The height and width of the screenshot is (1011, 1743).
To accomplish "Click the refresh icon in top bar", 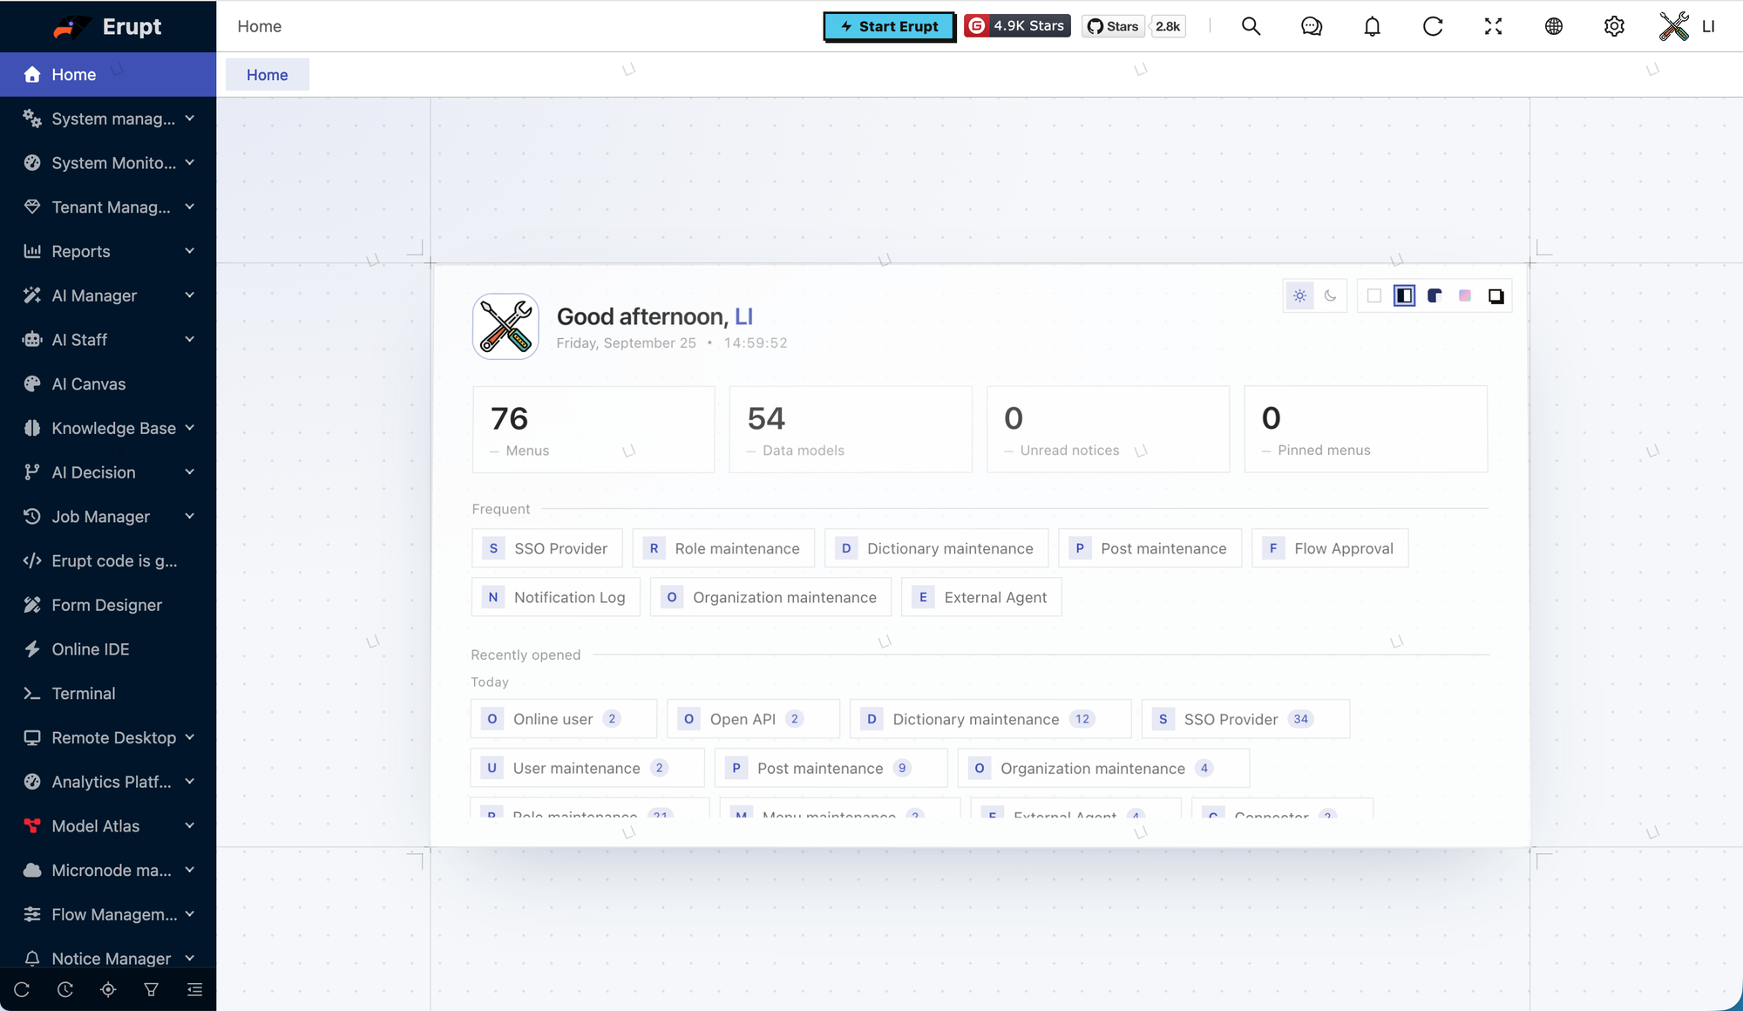I will point(1433,26).
